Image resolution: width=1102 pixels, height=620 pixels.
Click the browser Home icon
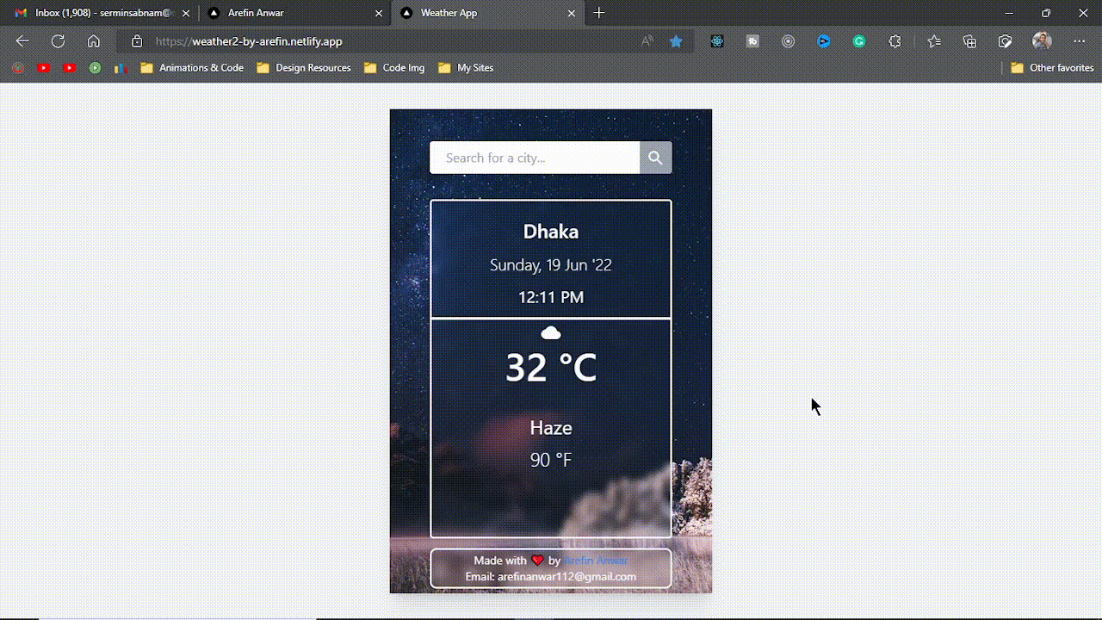click(x=94, y=41)
